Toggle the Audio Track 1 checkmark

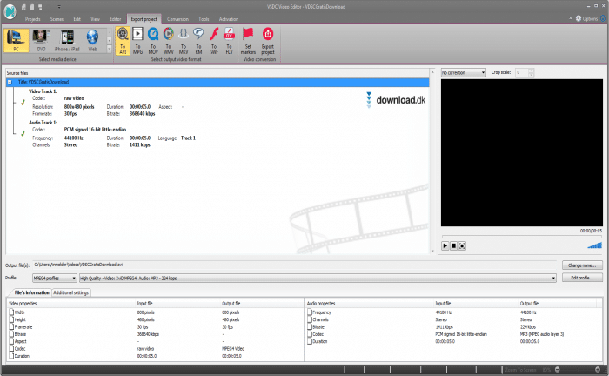[23, 134]
